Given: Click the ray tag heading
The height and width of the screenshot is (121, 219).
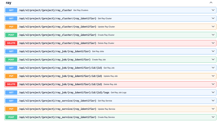Looking at the screenshot, I should tap(8, 2).
